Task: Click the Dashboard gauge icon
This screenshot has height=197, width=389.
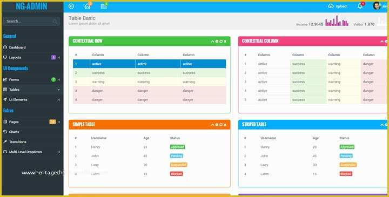Action: click(5, 47)
